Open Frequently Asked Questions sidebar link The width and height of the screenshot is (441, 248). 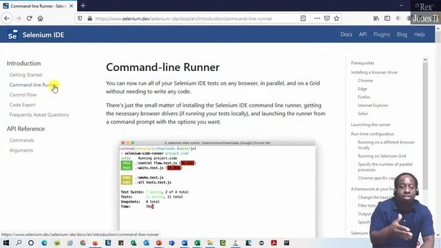(39, 115)
